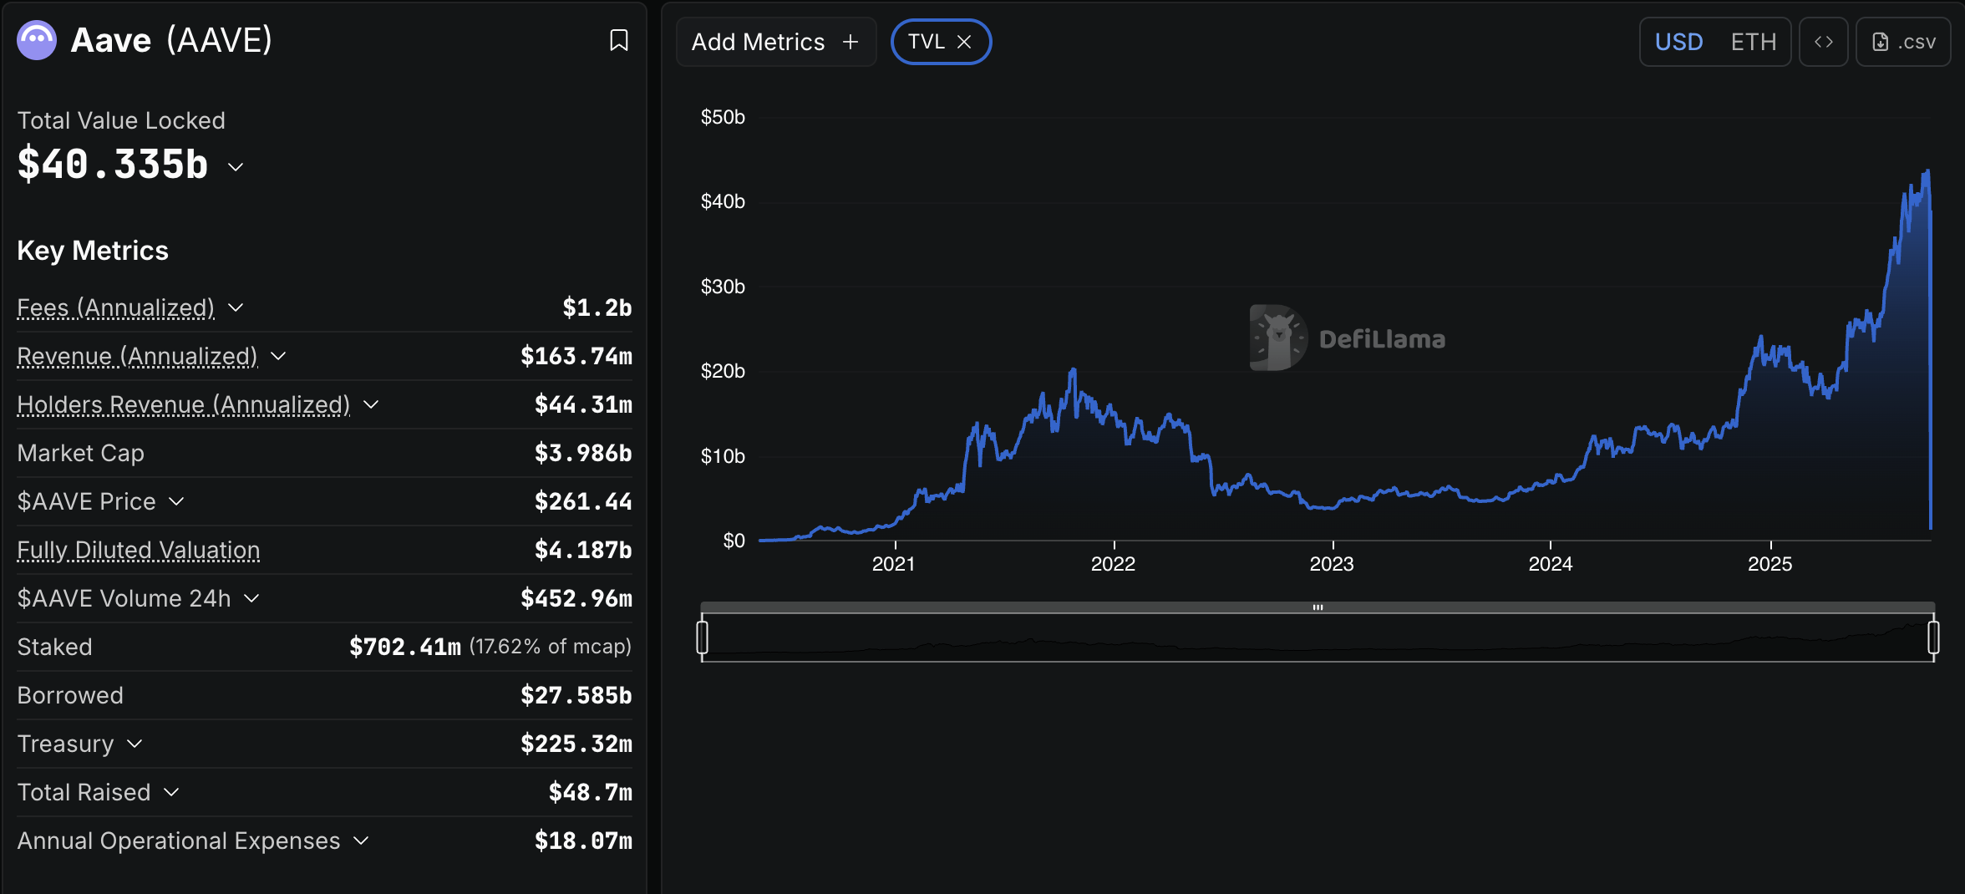The image size is (1965, 894).
Task: Open the Fees (Annualized) dropdown
Action: coord(236,307)
